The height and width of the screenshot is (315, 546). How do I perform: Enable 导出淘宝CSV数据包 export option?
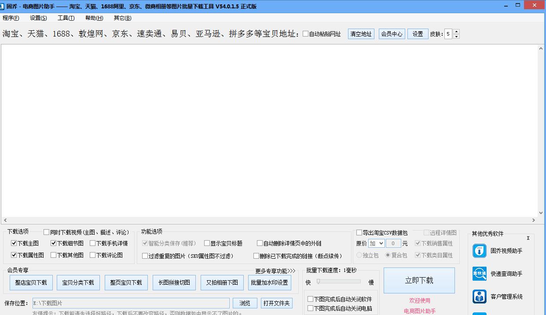(x=359, y=232)
